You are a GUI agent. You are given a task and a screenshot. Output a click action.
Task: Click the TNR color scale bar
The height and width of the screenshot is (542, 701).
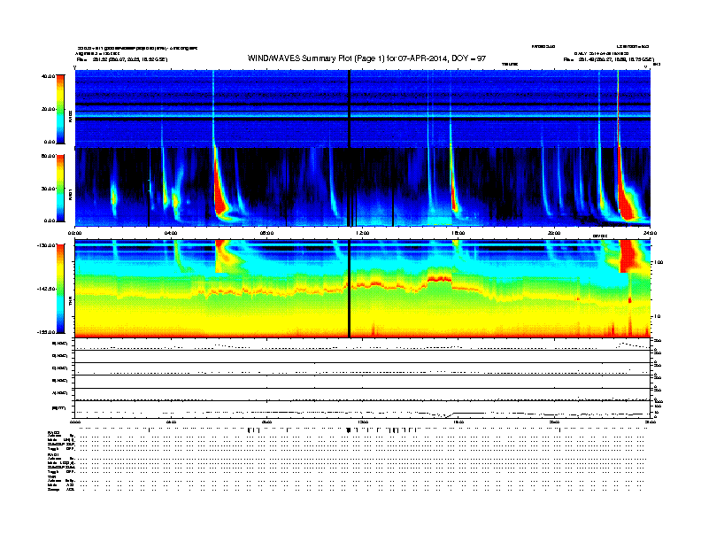point(59,289)
